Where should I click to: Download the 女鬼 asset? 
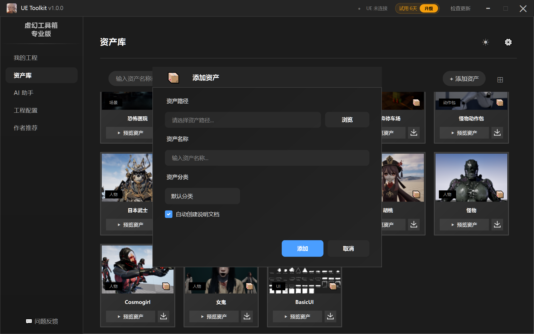coord(247,316)
